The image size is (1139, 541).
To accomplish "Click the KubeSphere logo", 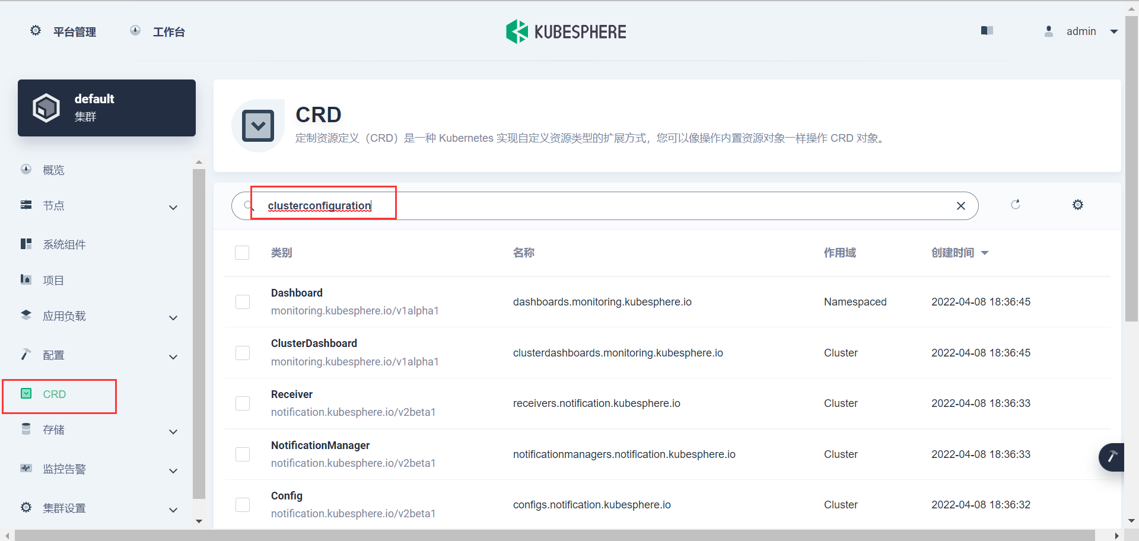I will [x=566, y=31].
